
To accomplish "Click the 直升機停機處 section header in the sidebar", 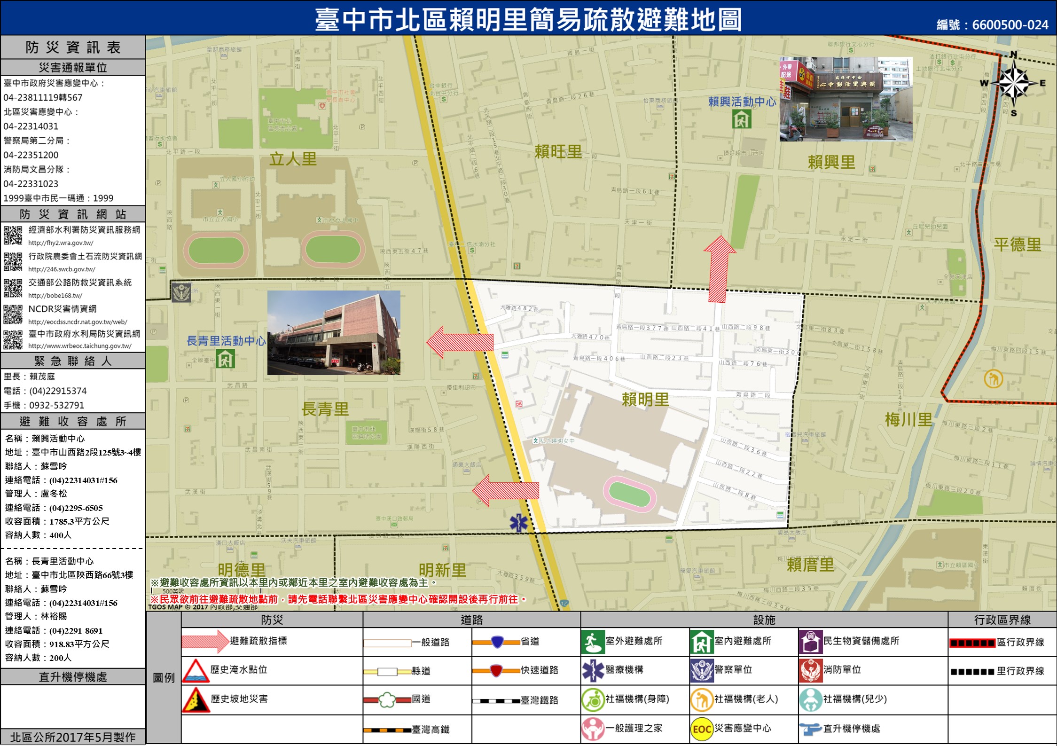I will tap(73, 677).
